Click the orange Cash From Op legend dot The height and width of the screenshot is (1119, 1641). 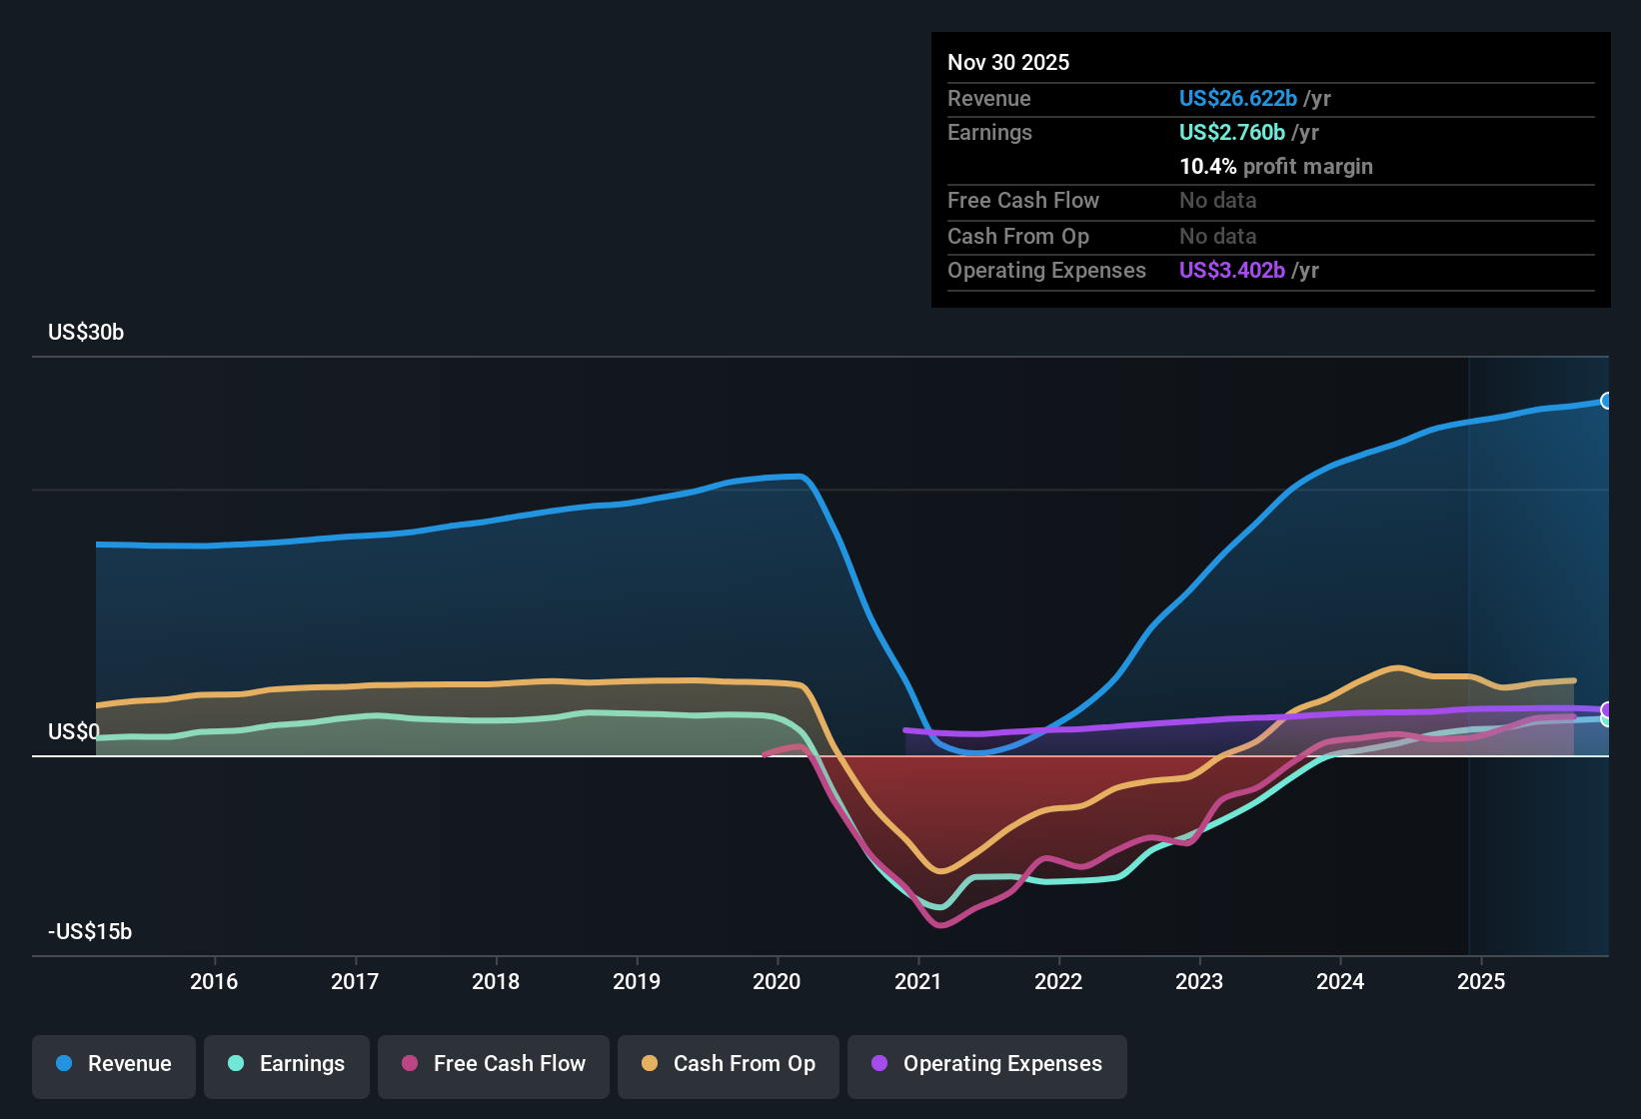coord(650,1064)
